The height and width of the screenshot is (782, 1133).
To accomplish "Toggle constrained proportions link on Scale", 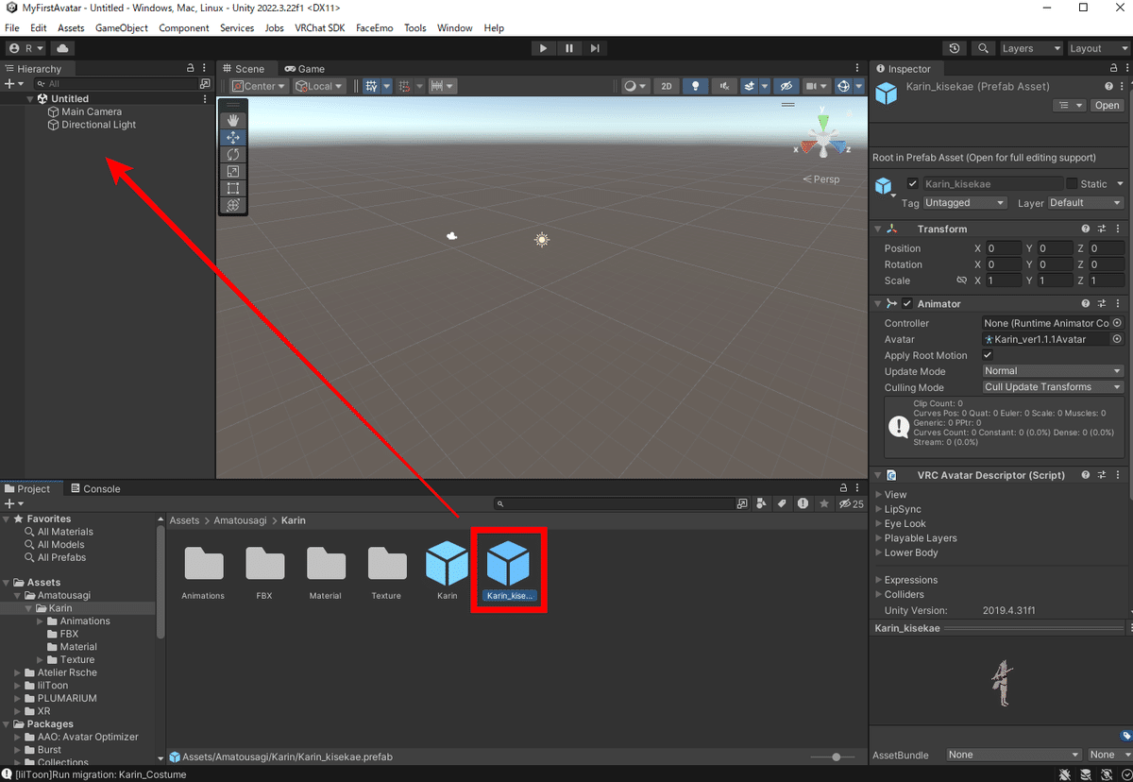I will pyautogui.click(x=961, y=280).
